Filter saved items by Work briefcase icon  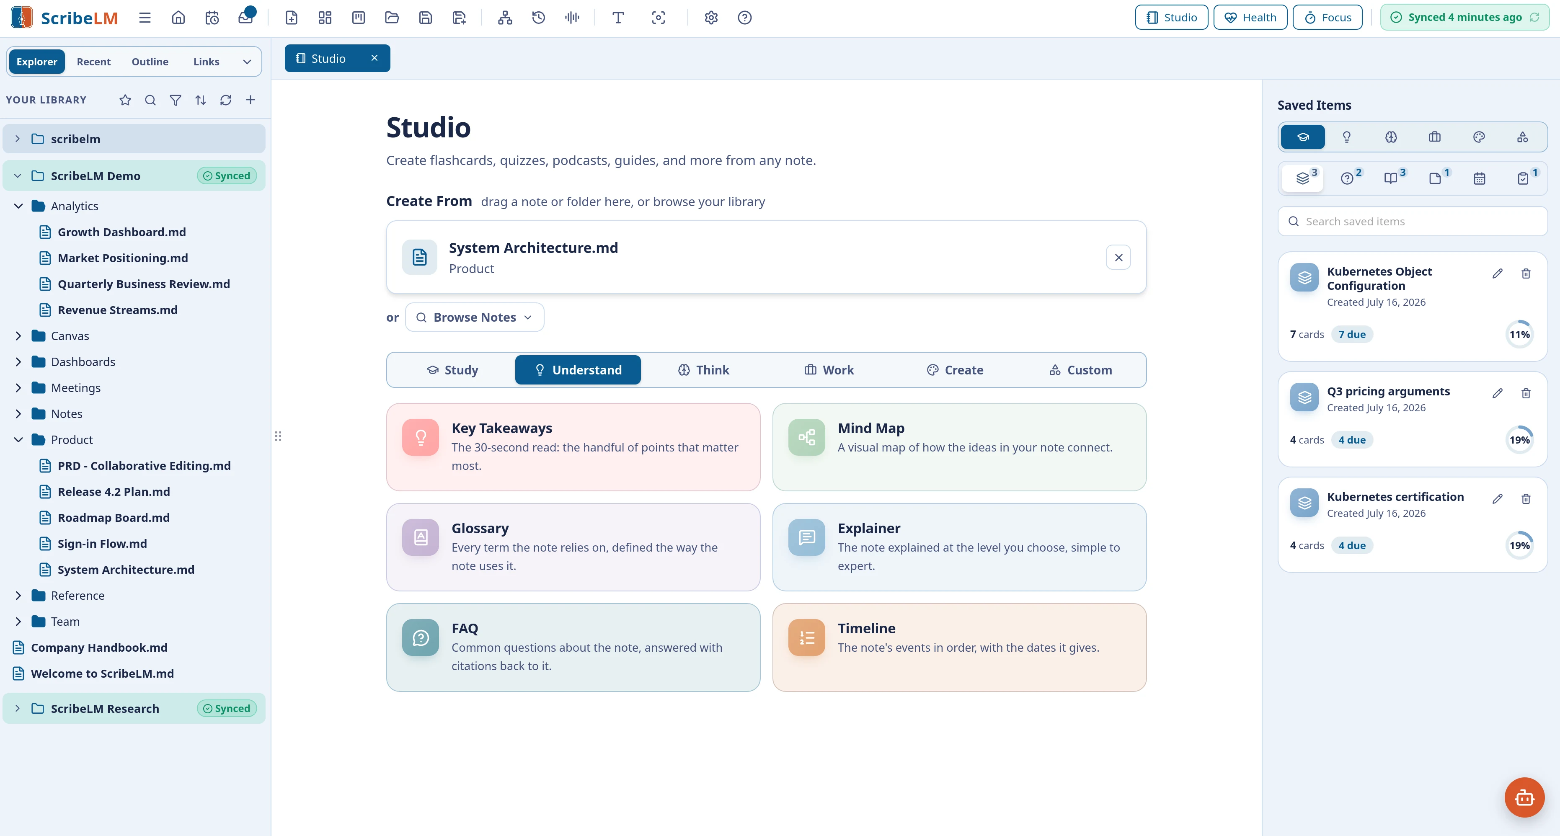tap(1435, 137)
